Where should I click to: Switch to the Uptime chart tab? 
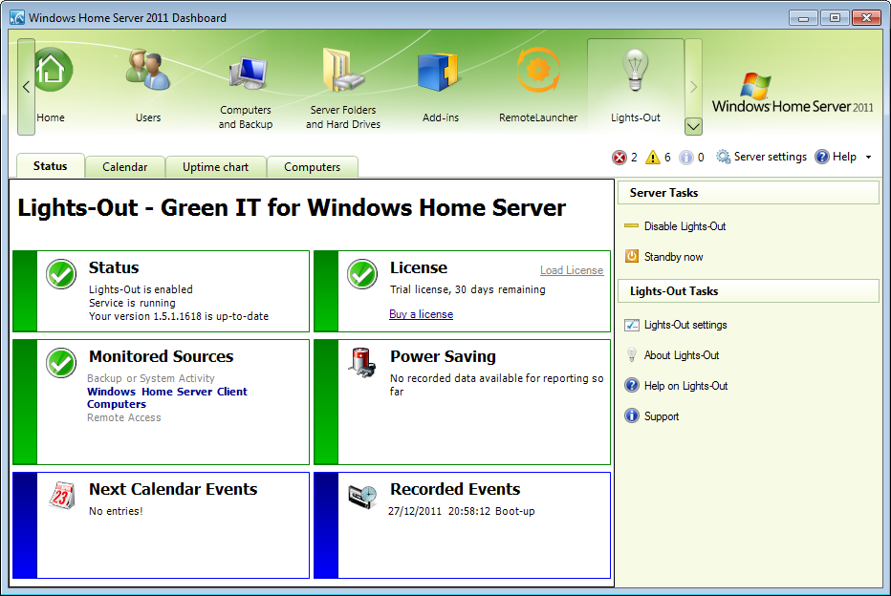[x=215, y=167]
